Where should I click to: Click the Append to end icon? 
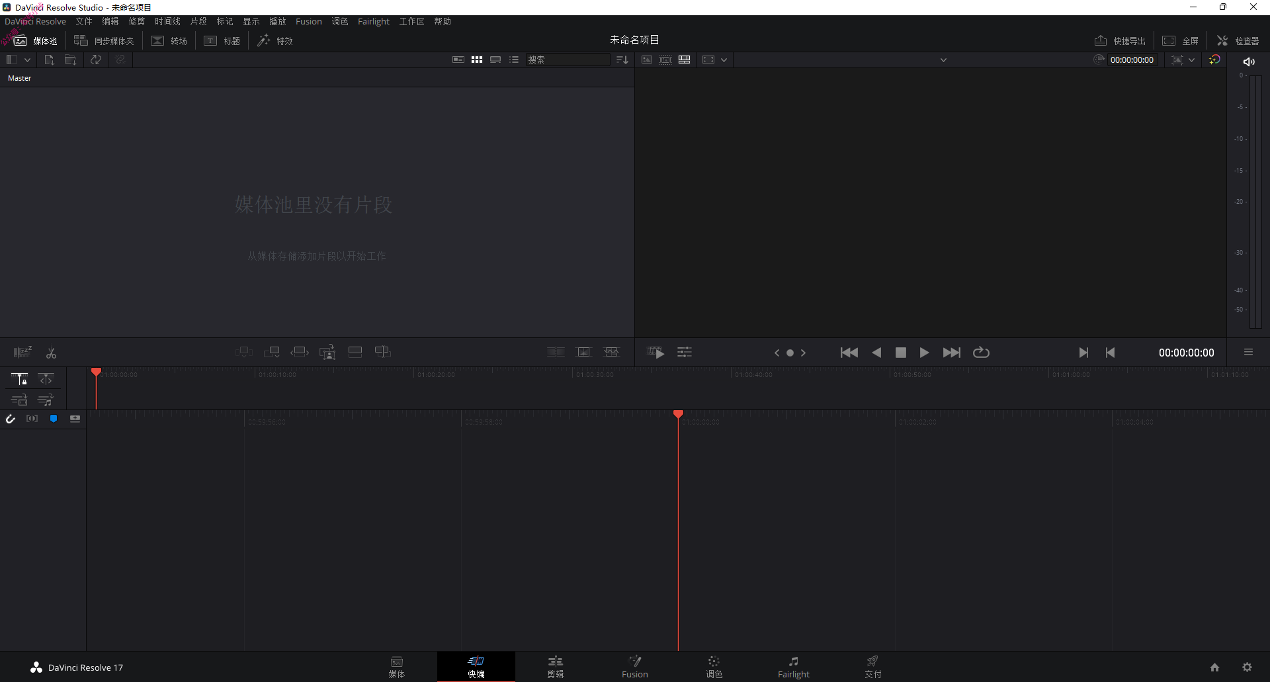[x=272, y=352]
